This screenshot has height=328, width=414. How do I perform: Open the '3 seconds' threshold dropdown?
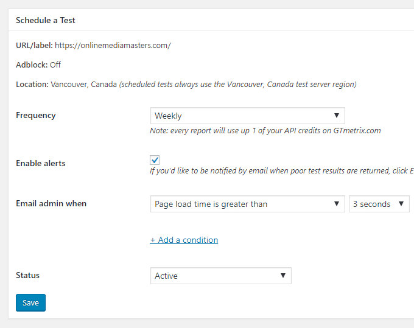pos(379,204)
